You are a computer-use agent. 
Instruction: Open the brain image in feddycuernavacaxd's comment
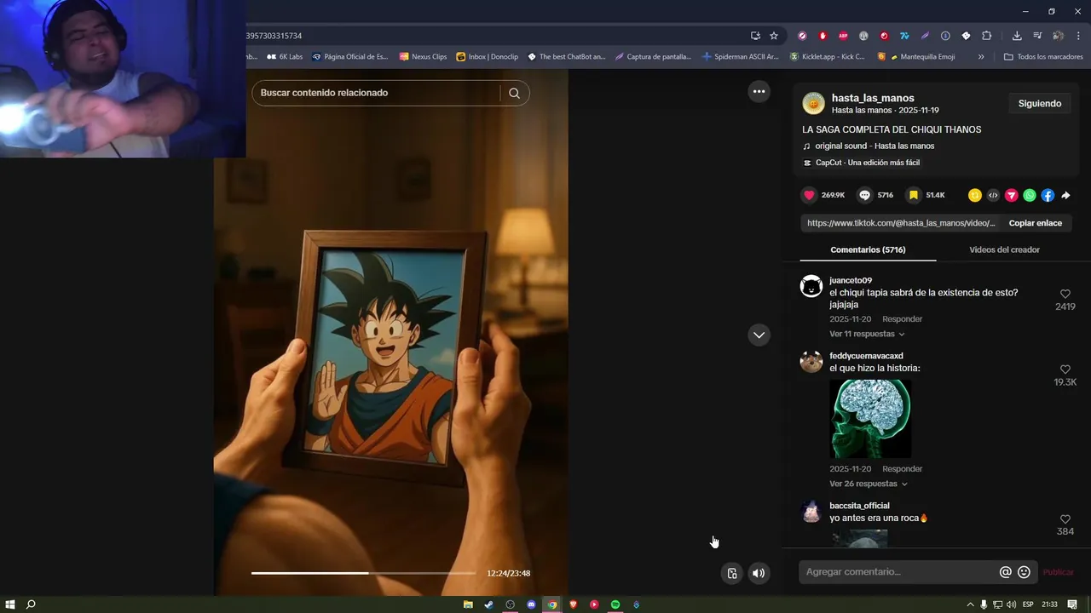pos(870,418)
